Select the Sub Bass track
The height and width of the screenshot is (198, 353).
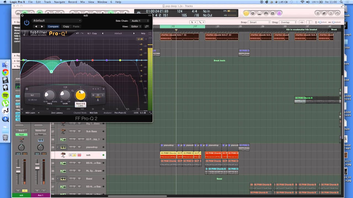(x=92, y=131)
